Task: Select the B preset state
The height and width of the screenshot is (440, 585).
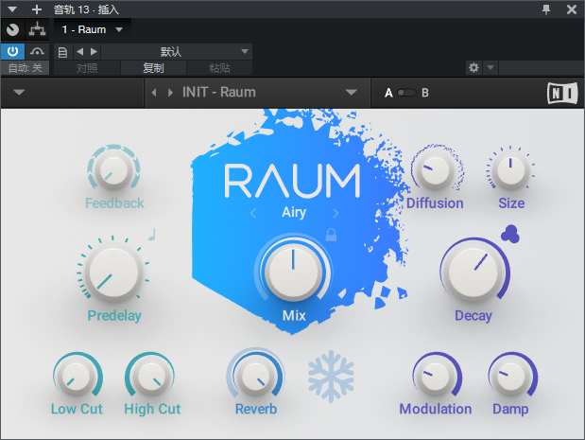Action: tap(425, 93)
